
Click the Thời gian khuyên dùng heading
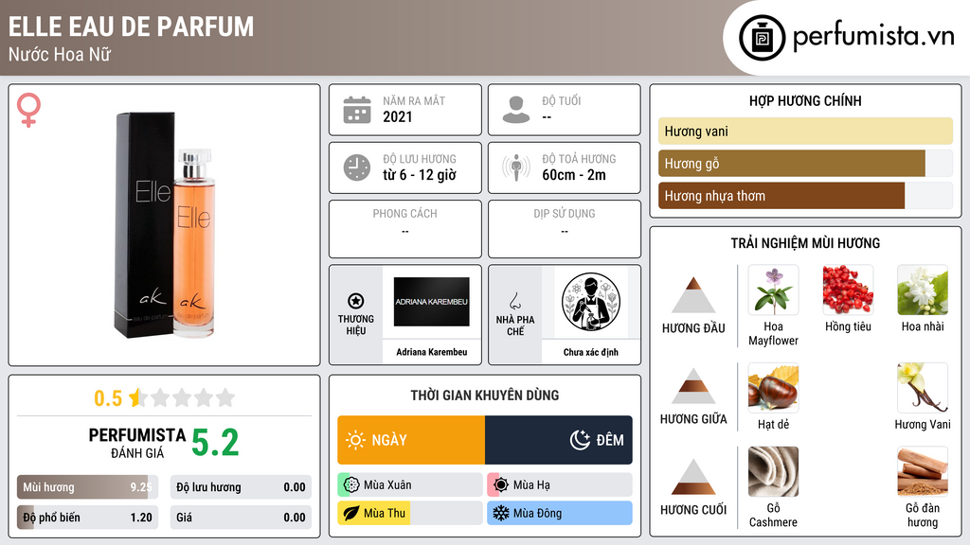[x=485, y=395]
